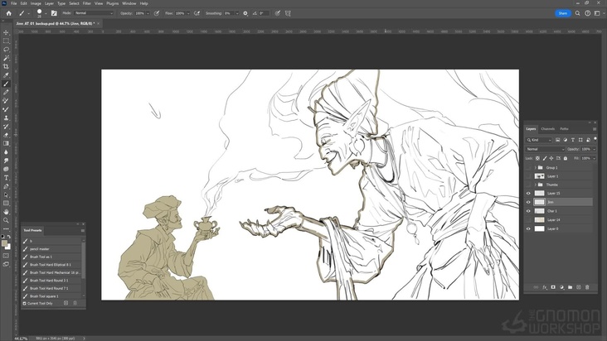Select the Horizontal Type tool

tap(6, 177)
